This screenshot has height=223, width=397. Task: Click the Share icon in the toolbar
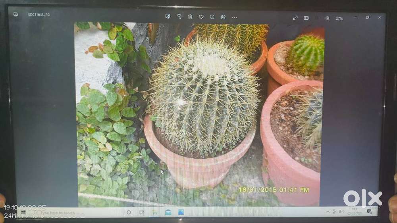[223, 17]
